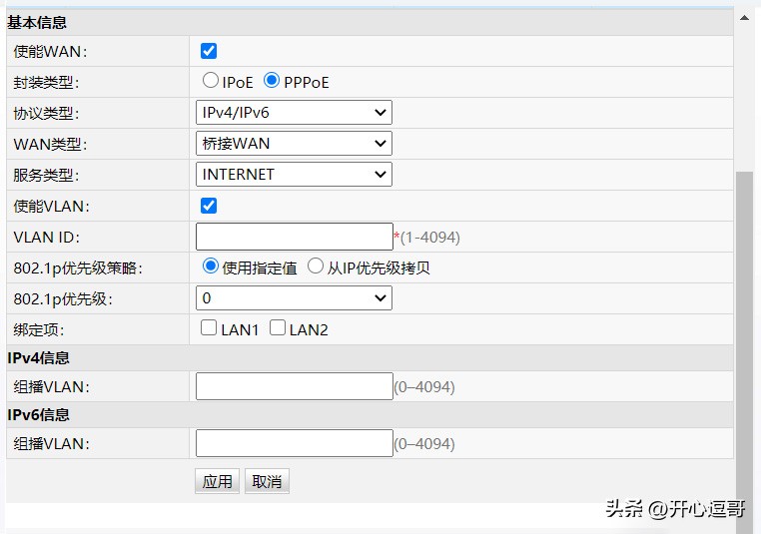Image resolution: width=761 pixels, height=534 pixels.
Task: Click the 基本信息 section header text
Action: click(x=37, y=22)
